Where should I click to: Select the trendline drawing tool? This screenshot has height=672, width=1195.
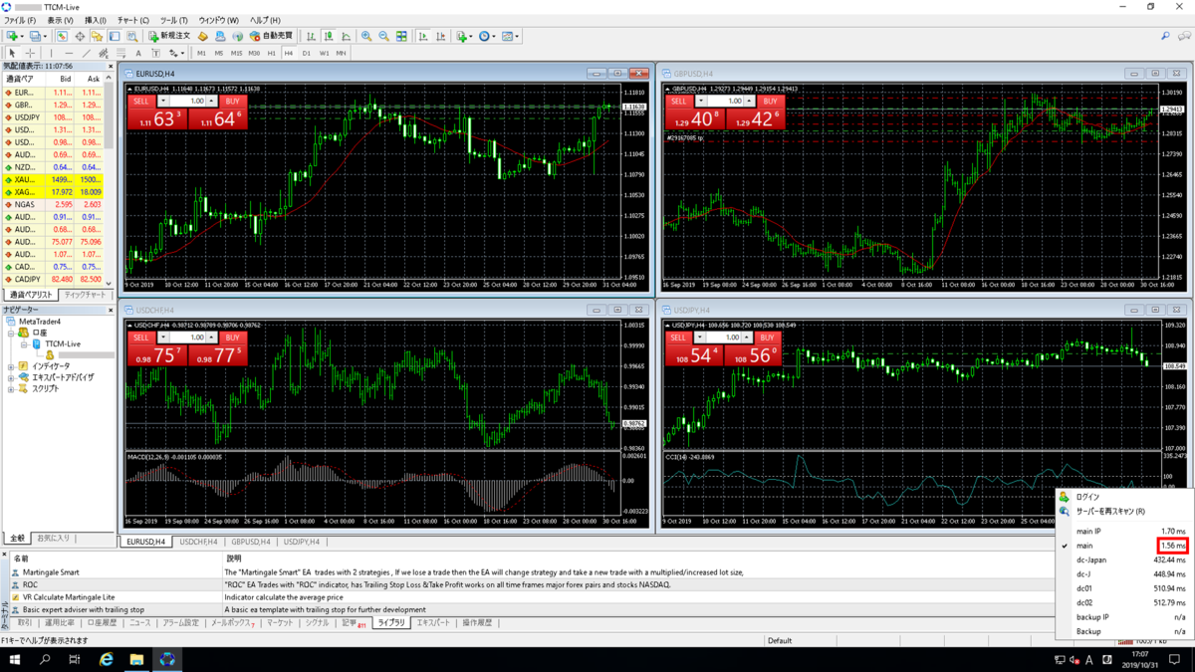click(87, 53)
